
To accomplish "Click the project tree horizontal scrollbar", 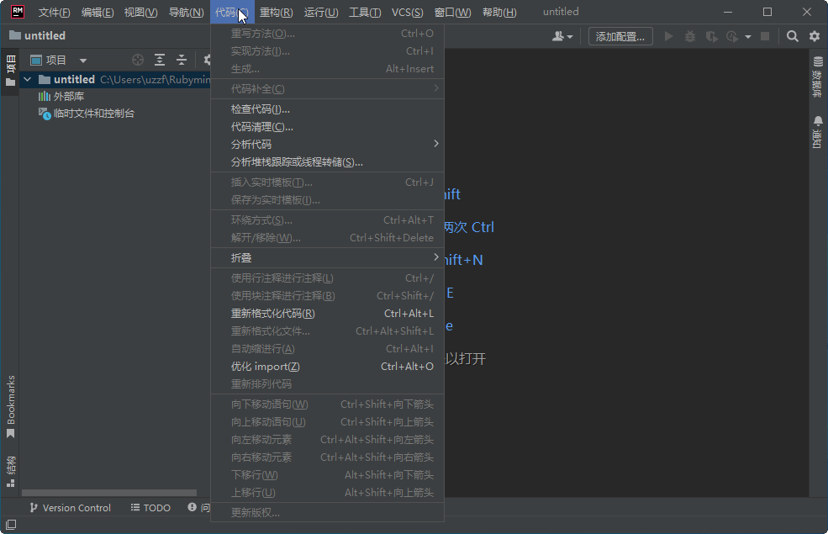I will [x=108, y=493].
